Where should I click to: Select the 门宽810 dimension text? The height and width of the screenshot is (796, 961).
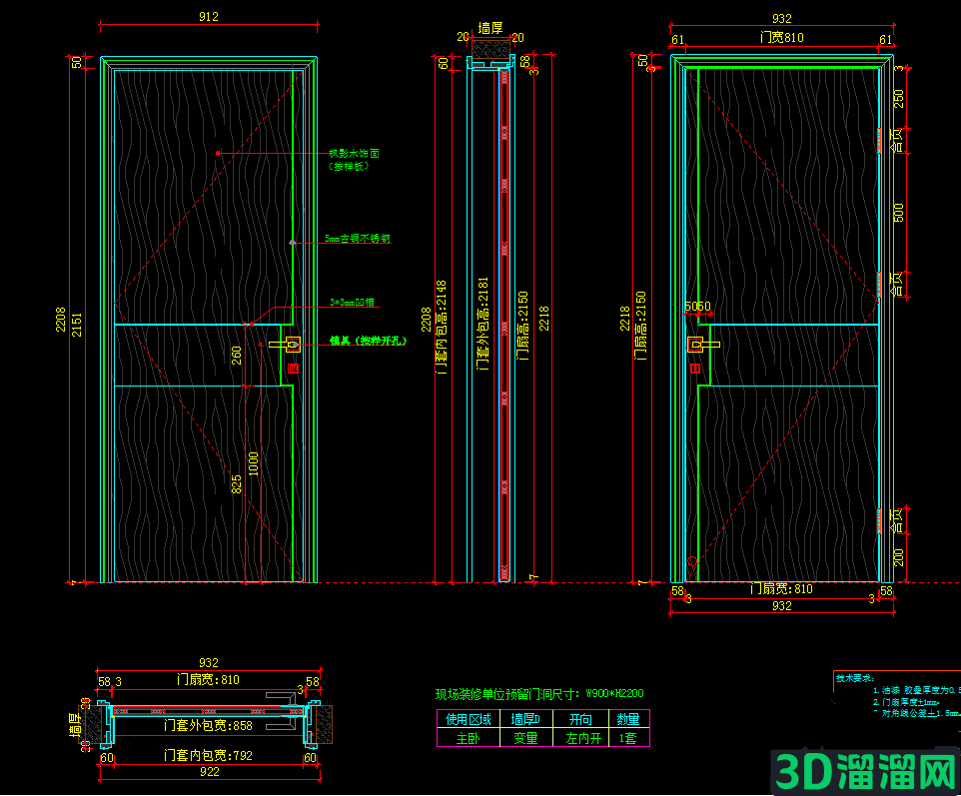781,37
